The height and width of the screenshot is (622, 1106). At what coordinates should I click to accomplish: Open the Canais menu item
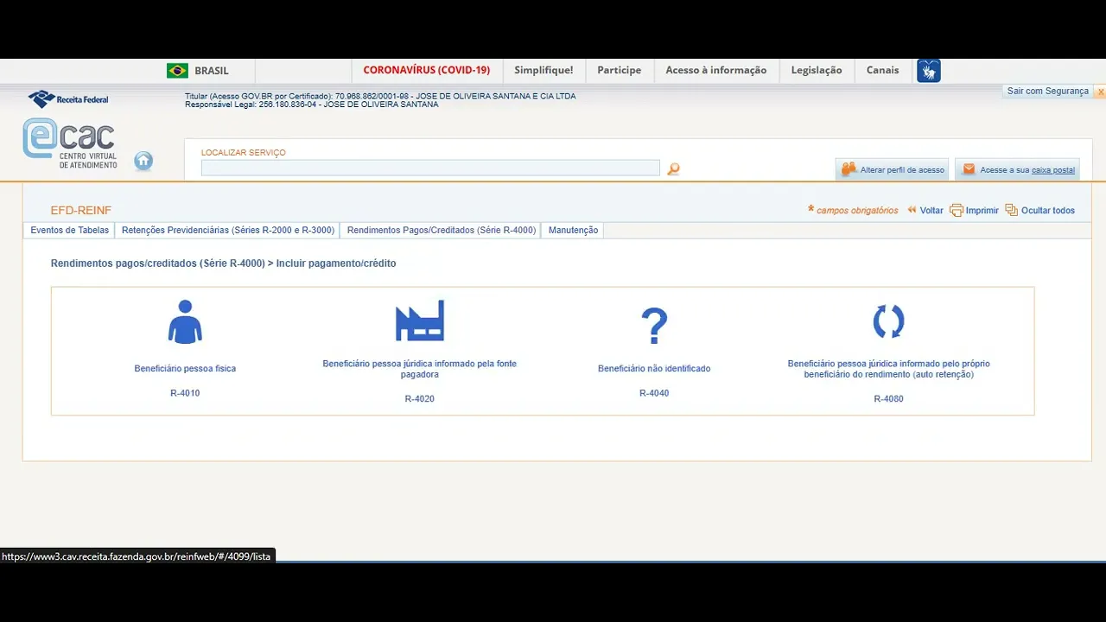point(883,70)
